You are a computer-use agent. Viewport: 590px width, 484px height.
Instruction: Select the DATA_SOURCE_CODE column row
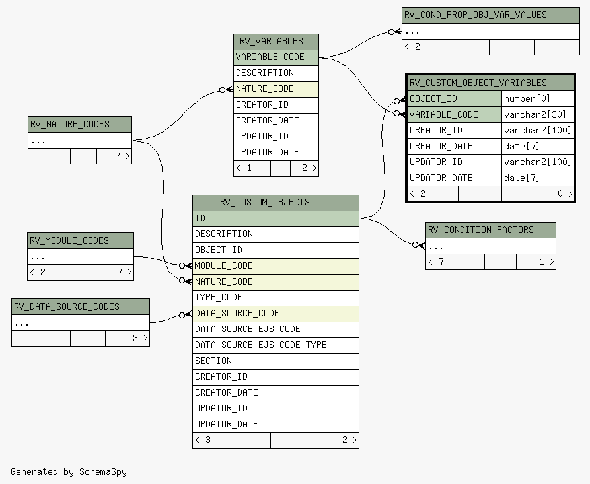276,314
